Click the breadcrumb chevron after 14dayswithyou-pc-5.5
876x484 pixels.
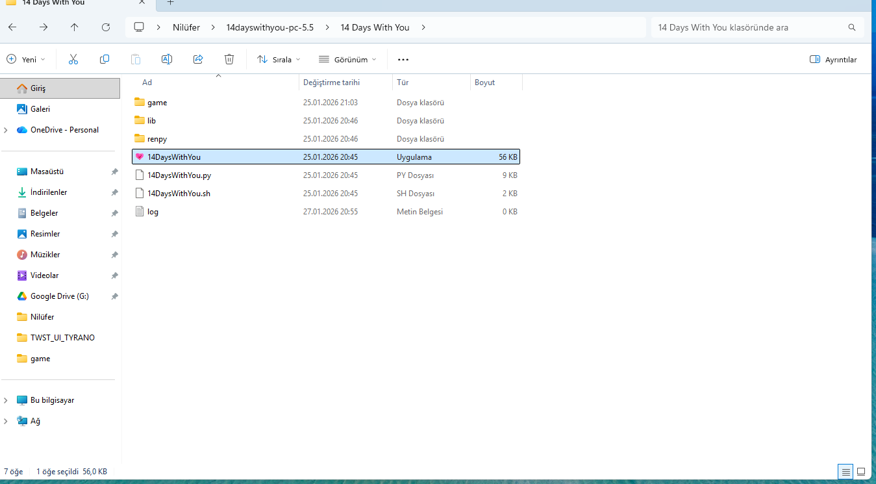pos(327,27)
